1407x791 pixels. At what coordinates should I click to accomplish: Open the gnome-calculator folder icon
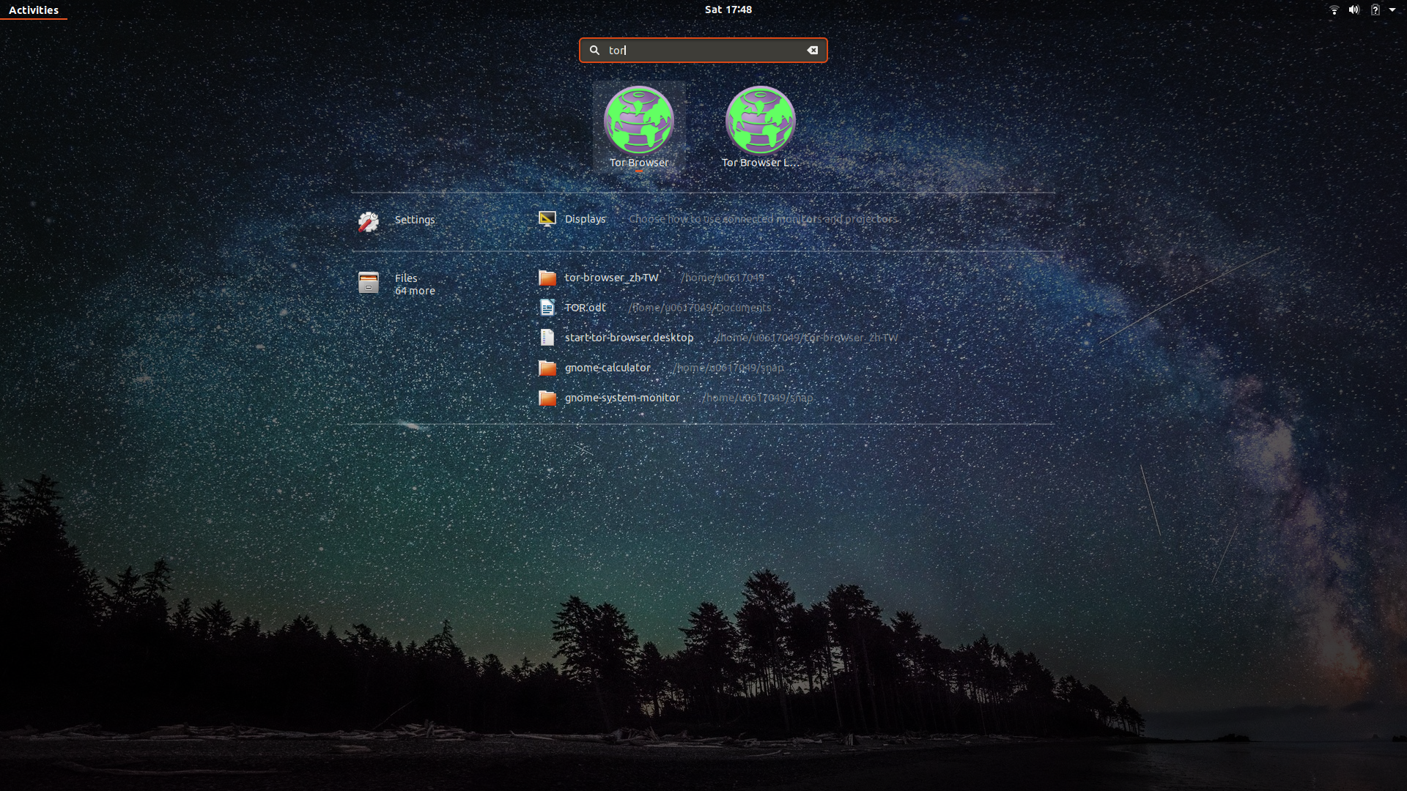547,368
